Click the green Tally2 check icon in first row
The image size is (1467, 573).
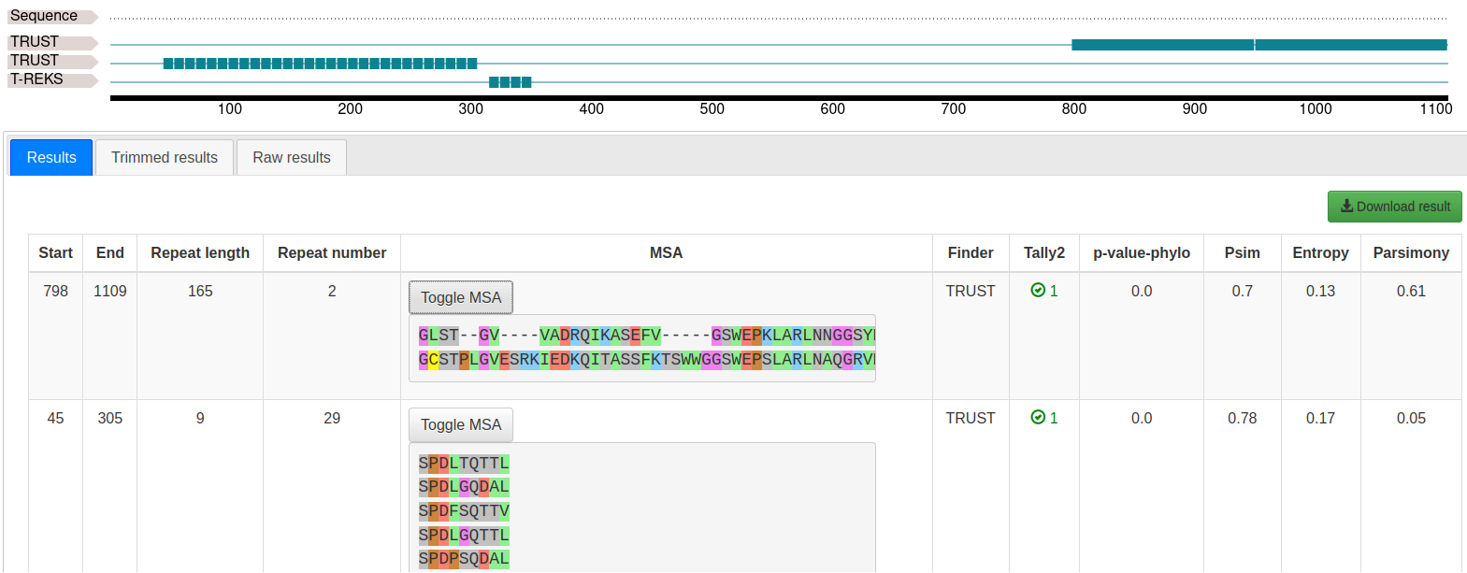click(x=1038, y=291)
